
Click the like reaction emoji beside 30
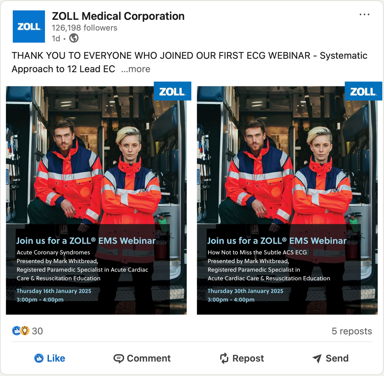[x=16, y=331]
